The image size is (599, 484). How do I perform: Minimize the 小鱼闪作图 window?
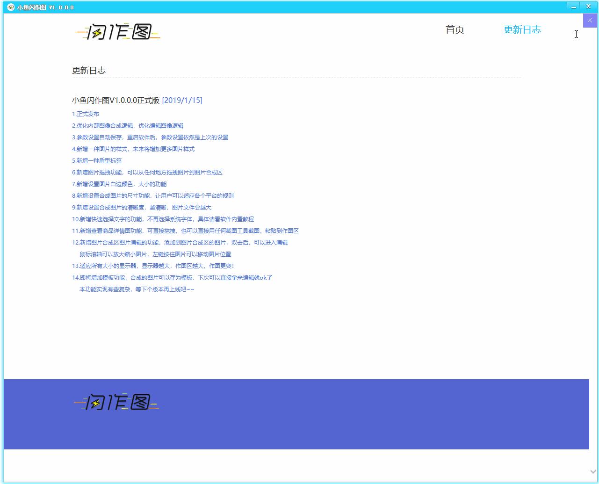click(574, 7)
